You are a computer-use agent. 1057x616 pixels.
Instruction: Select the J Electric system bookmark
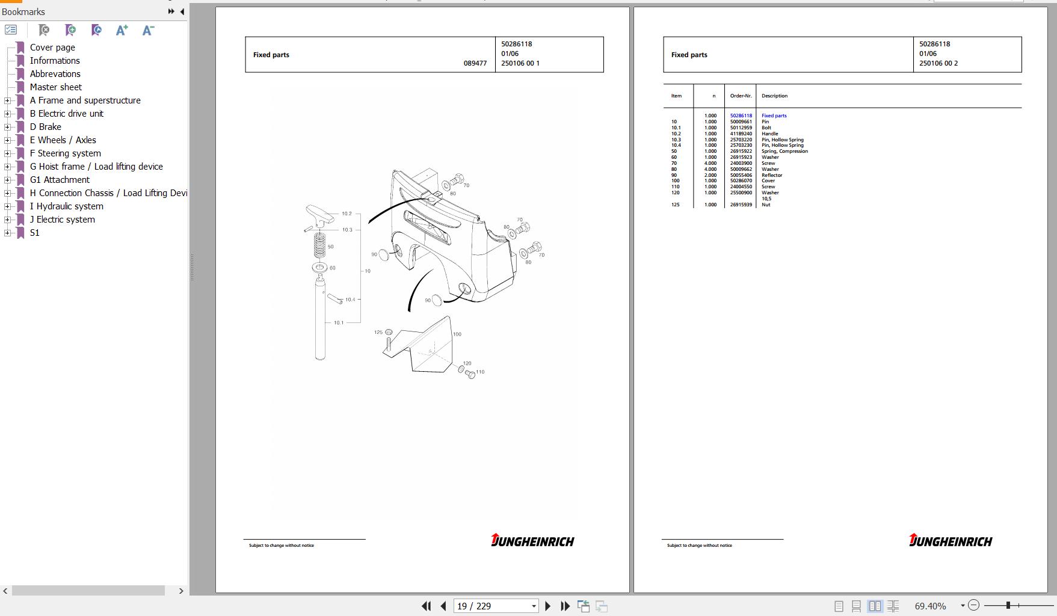(x=63, y=220)
